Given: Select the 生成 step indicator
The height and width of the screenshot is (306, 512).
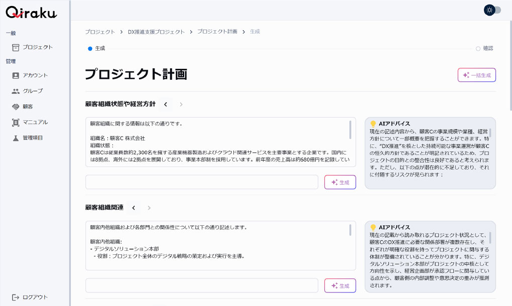Looking at the screenshot, I should 90,49.
